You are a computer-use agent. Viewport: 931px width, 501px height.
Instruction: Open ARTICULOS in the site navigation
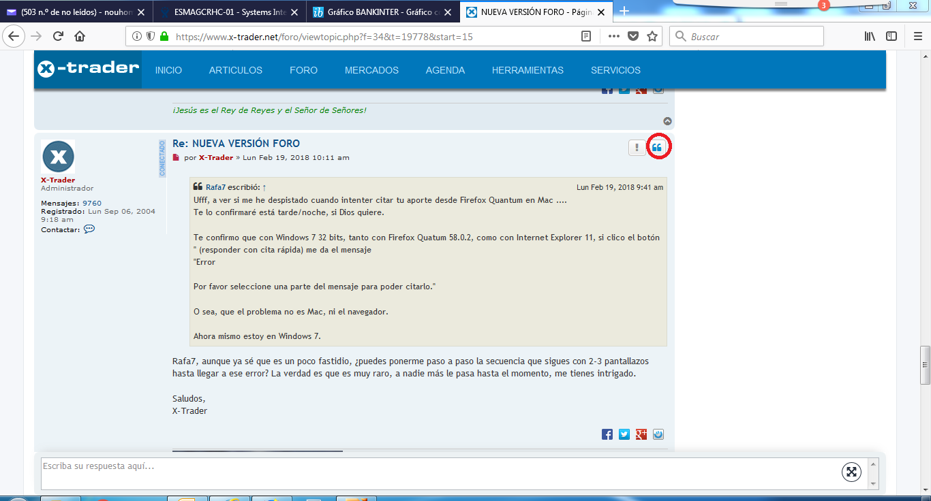pyautogui.click(x=236, y=70)
